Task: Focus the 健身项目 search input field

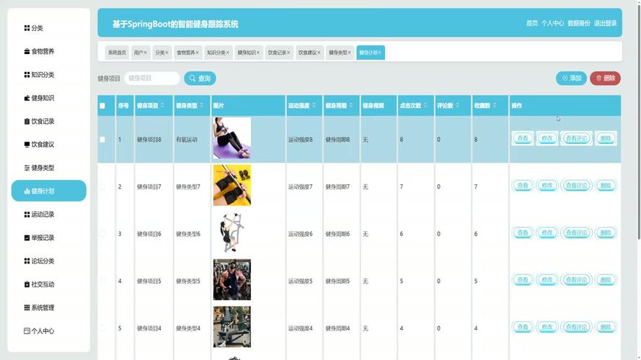Action: 152,78
